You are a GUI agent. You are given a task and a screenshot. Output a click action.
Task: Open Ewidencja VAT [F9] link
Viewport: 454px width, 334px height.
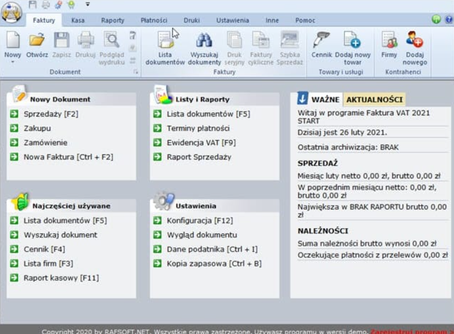201,143
